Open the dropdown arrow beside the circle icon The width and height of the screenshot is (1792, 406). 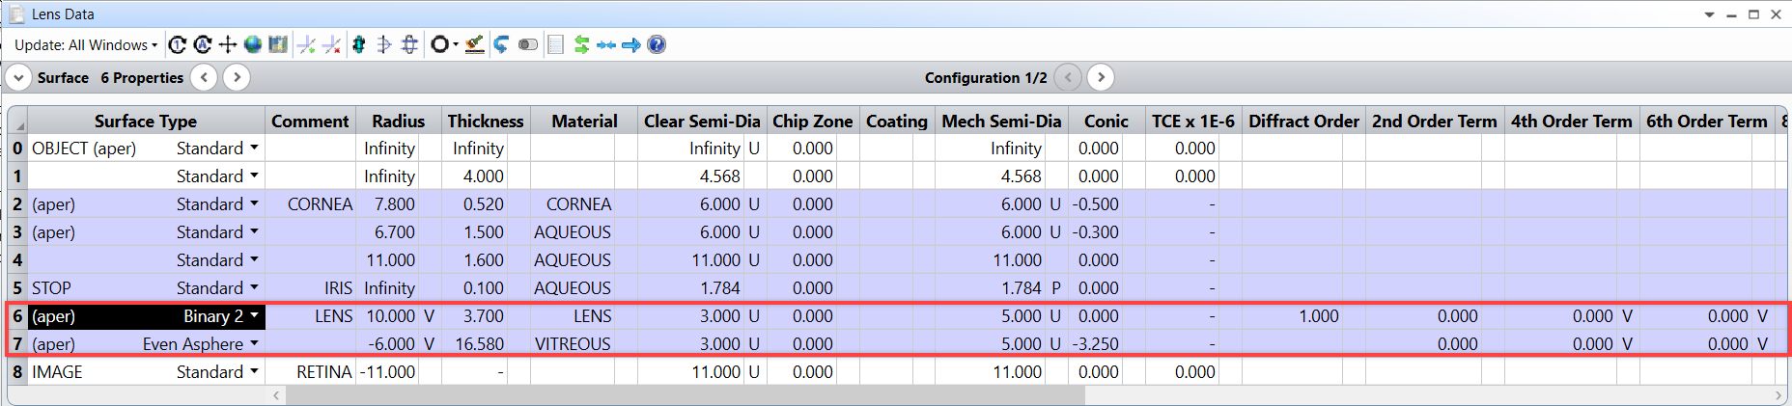click(456, 44)
